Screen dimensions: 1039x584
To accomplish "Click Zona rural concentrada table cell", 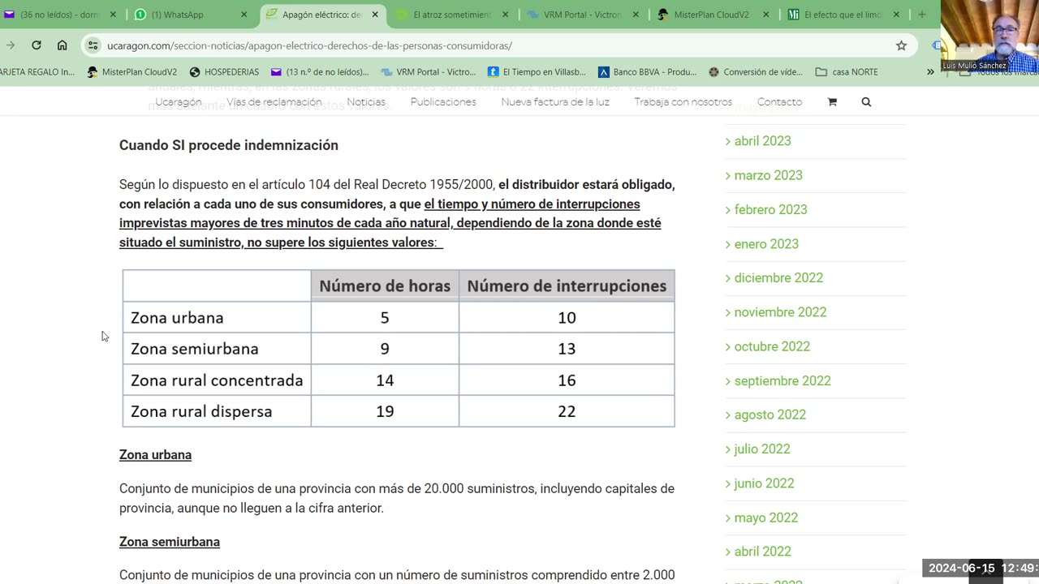I will click(217, 380).
